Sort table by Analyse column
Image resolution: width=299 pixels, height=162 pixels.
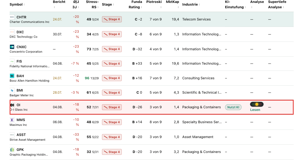pos(257,4)
